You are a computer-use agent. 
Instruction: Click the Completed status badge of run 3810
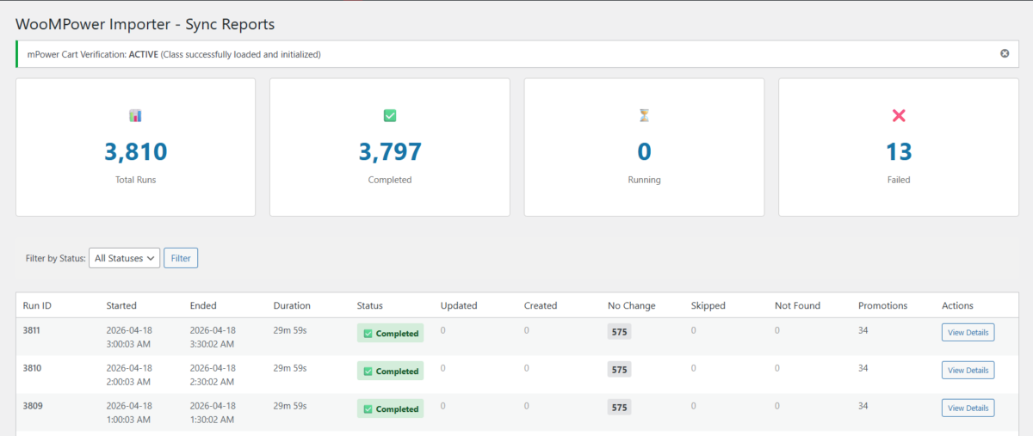click(390, 372)
